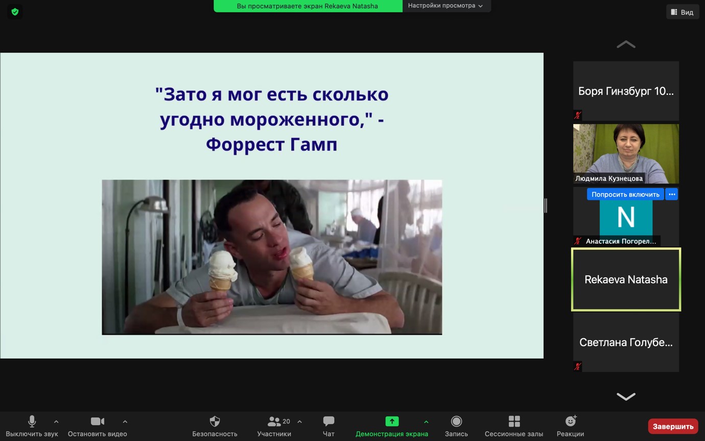
Task: Click the red 'Завершить' end meeting button
Action: 673,426
